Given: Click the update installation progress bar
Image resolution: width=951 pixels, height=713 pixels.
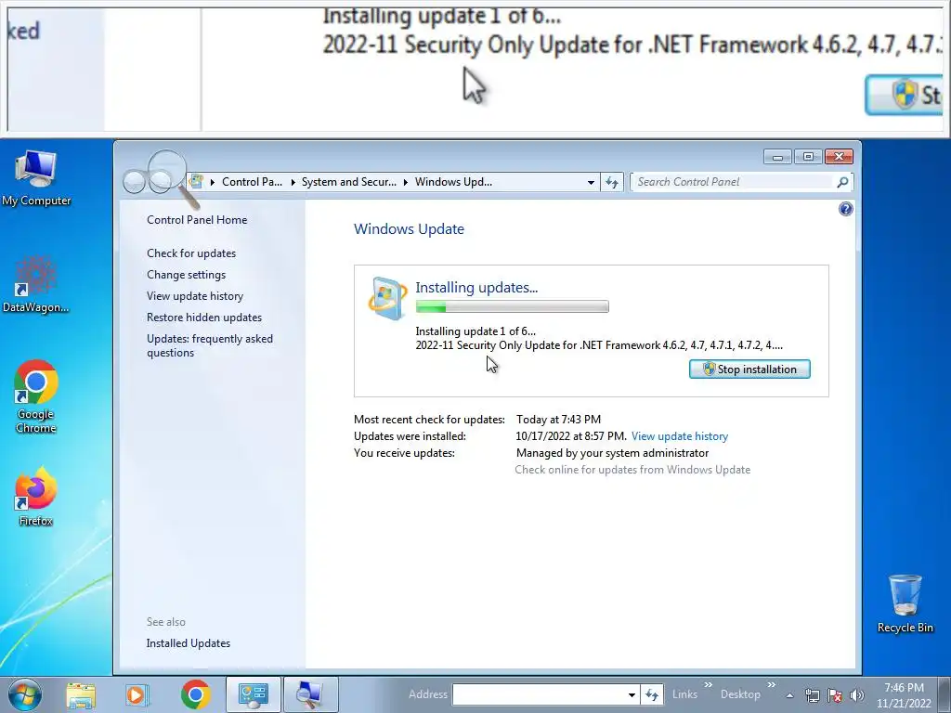Looking at the screenshot, I should (512, 306).
